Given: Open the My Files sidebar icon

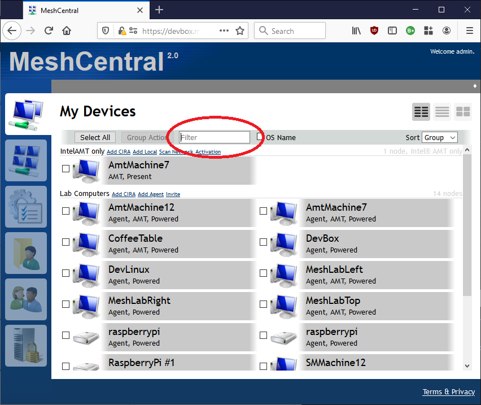Looking at the screenshot, I should (25, 252).
